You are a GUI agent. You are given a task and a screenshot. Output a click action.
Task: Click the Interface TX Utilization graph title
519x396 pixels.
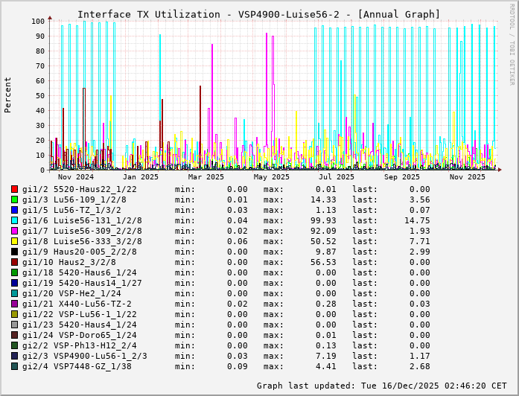click(x=258, y=14)
